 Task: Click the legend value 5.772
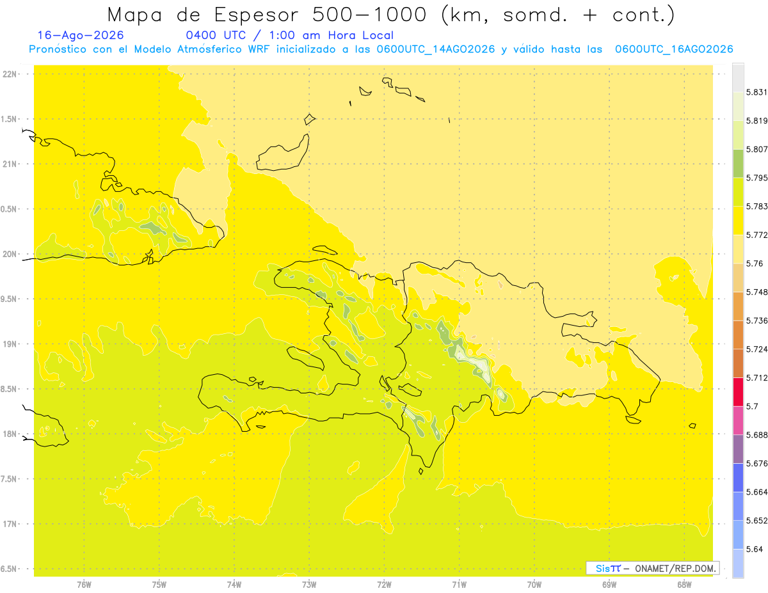(757, 235)
